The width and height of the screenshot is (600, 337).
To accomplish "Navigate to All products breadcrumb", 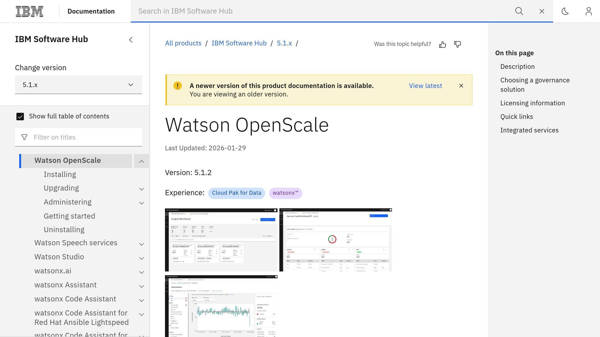I will tap(183, 43).
